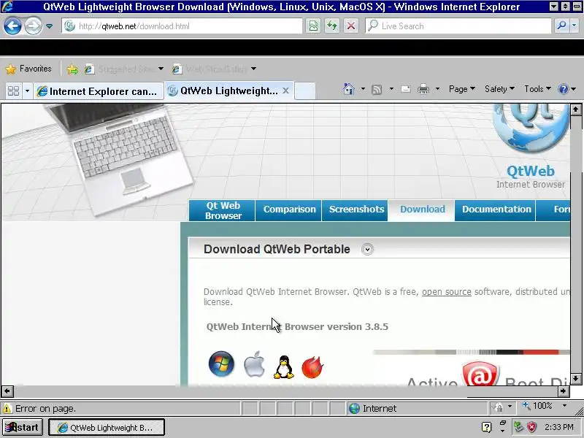Open the tab list dropdown arrow
Viewport: 584px width, 438px height.
pyautogui.click(x=27, y=91)
